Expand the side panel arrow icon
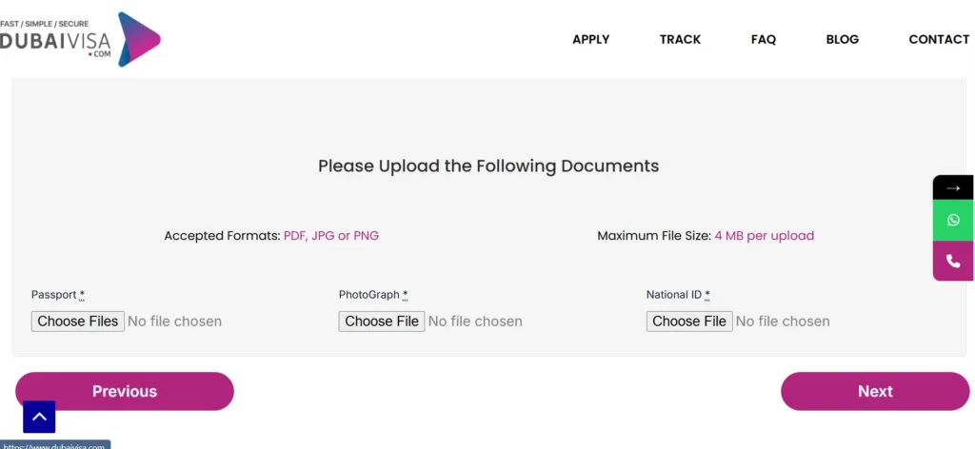 953,187
